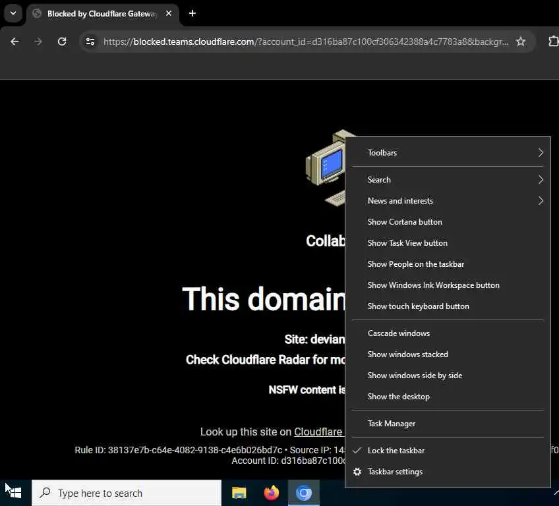Open the extensions puzzle icon
This screenshot has width=559, height=506.
(553, 42)
